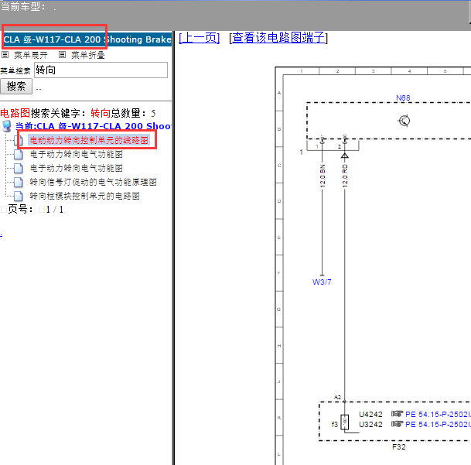The image size is (471, 465).
Task: Collapse all menus with 菜单折叠
Action: (x=88, y=55)
